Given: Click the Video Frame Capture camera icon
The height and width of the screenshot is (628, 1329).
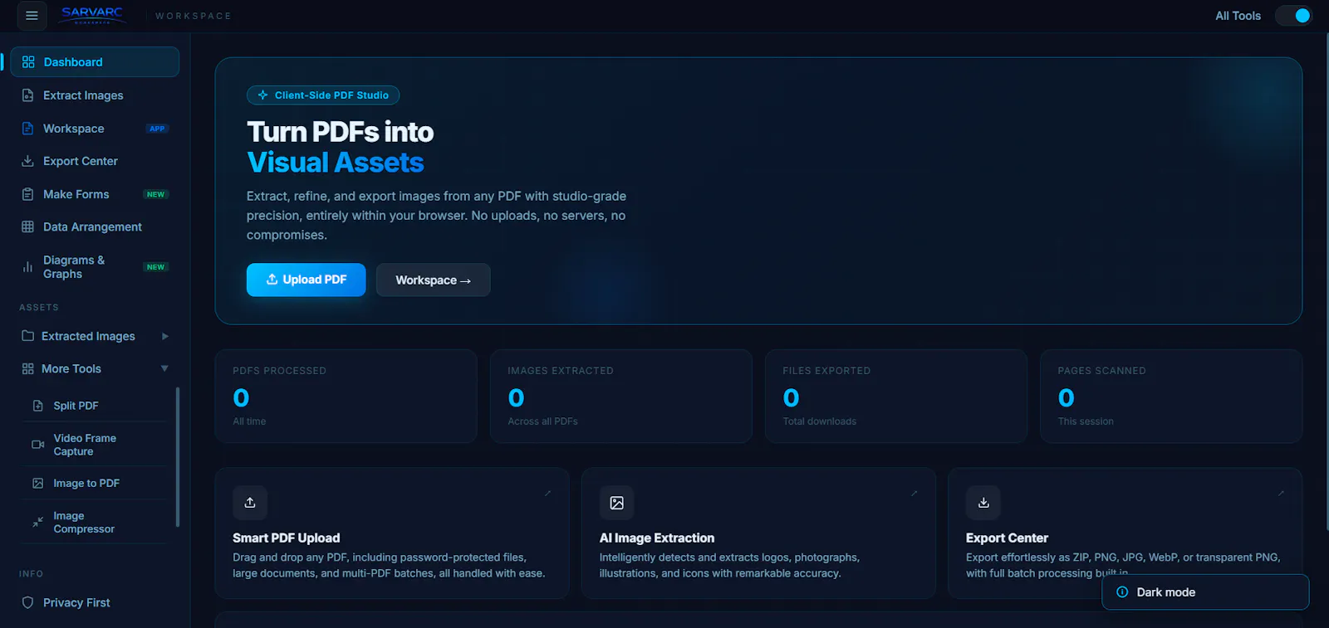Looking at the screenshot, I should [37, 445].
